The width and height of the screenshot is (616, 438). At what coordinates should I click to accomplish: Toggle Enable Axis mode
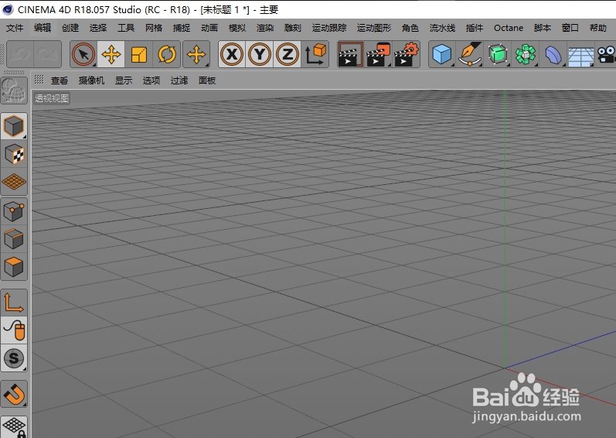tap(14, 303)
